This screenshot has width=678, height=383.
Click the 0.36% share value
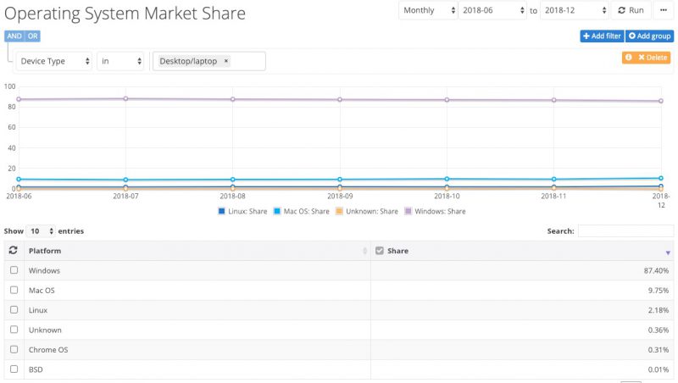pos(659,330)
